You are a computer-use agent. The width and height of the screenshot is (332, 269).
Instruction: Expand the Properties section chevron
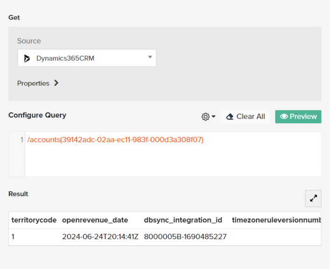tap(57, 83)
